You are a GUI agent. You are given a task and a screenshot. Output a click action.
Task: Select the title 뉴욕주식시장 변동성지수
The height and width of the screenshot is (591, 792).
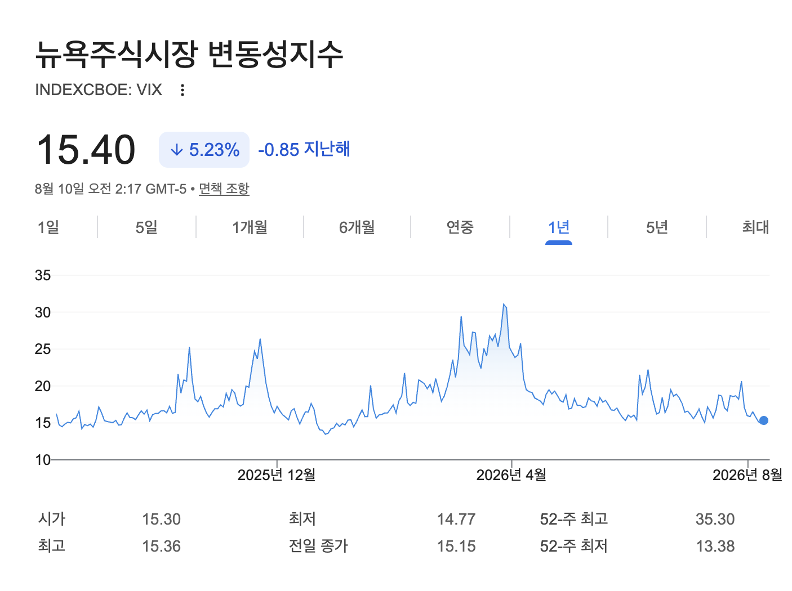click(x=189, y=54)
